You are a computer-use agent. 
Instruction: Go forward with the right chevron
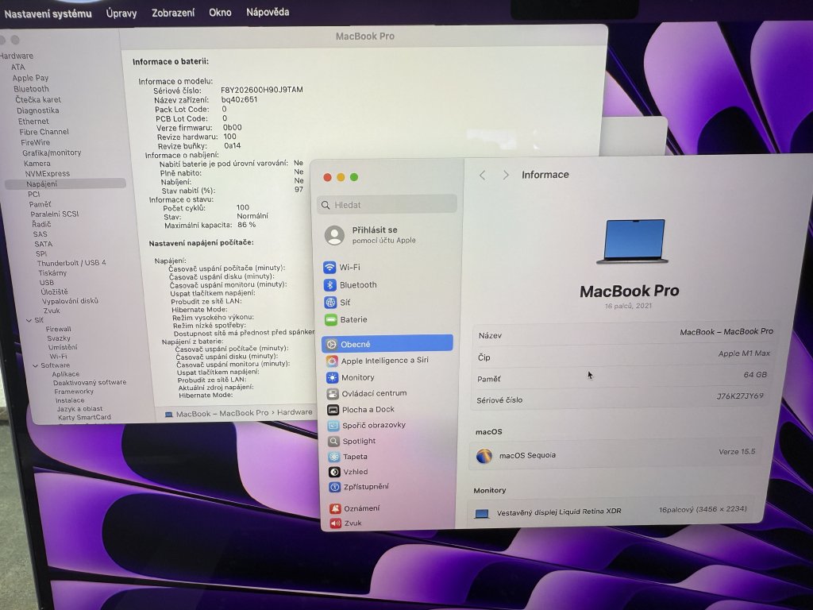(x=506, y=175)
